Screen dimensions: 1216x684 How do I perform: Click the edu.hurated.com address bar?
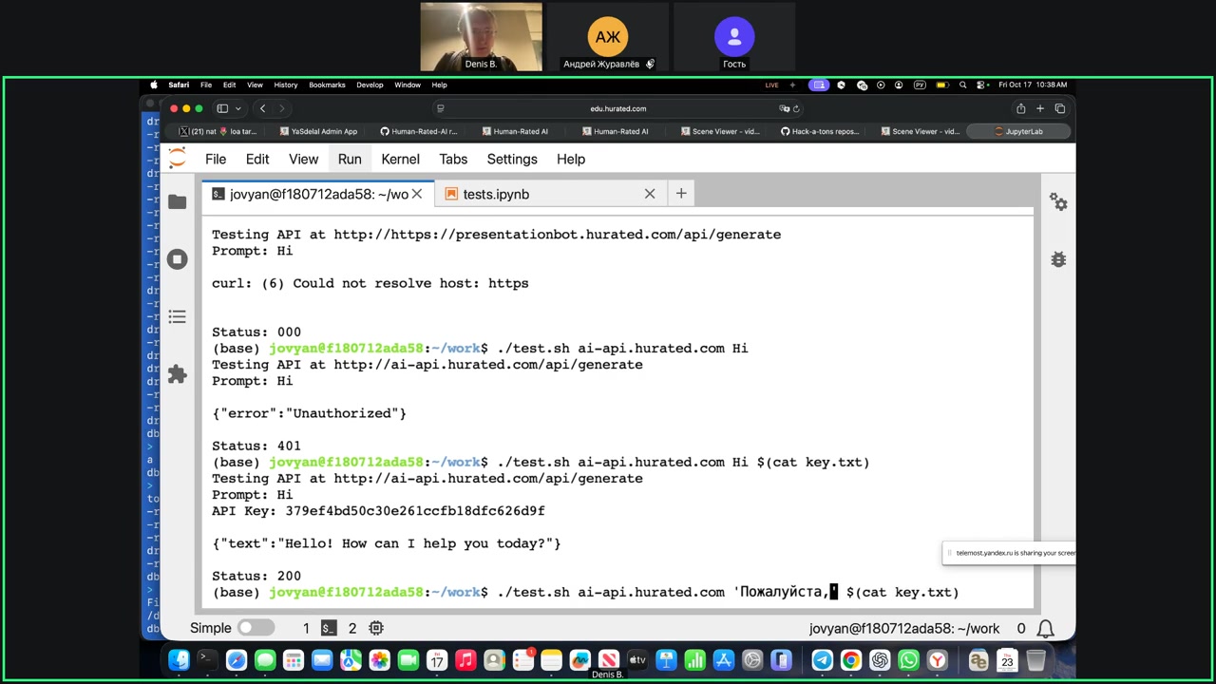tap(617, 108)
